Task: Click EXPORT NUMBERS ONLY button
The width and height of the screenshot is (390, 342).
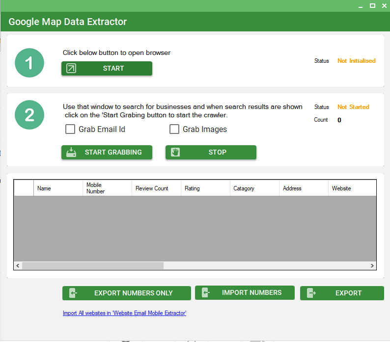Action: pyautogui.click(x=127, y=293)
